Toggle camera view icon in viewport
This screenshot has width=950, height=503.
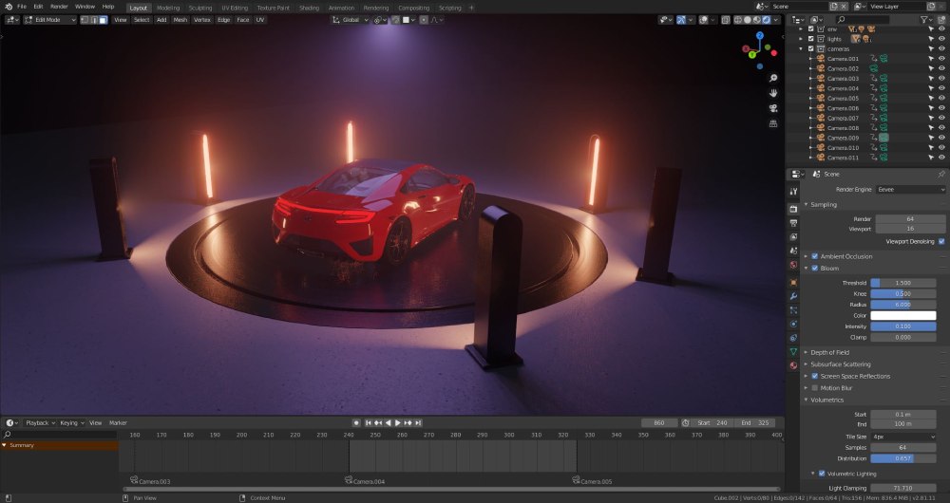(x=773, y=108)
